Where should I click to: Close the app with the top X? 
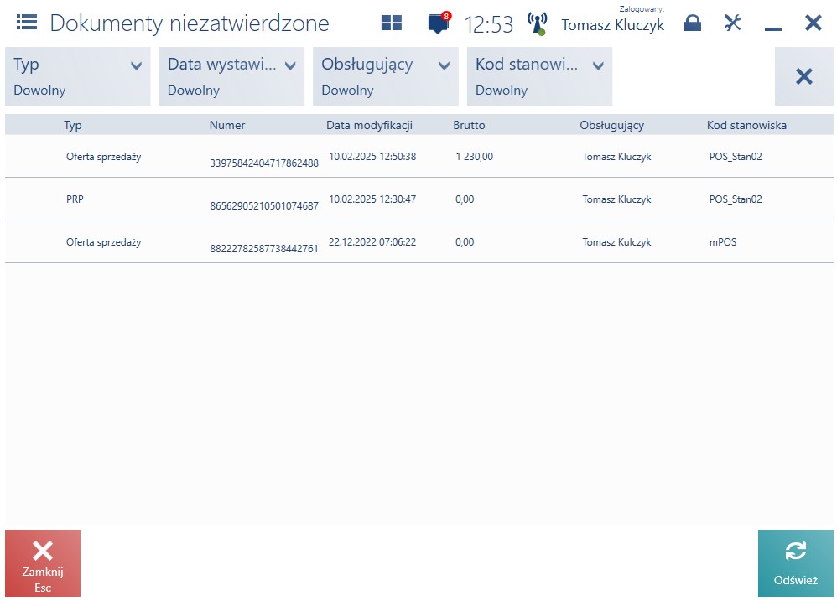coord(813,23)
